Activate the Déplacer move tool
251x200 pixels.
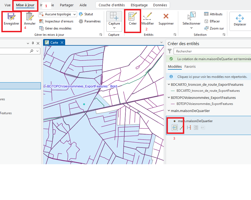[240, 20]
